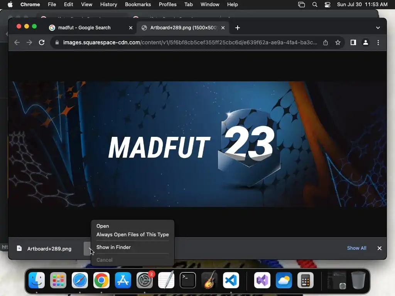Close the madfut - Google Search tab
Image resolution: width=395 pixels, height=296 pixels.
click(131, 28)
